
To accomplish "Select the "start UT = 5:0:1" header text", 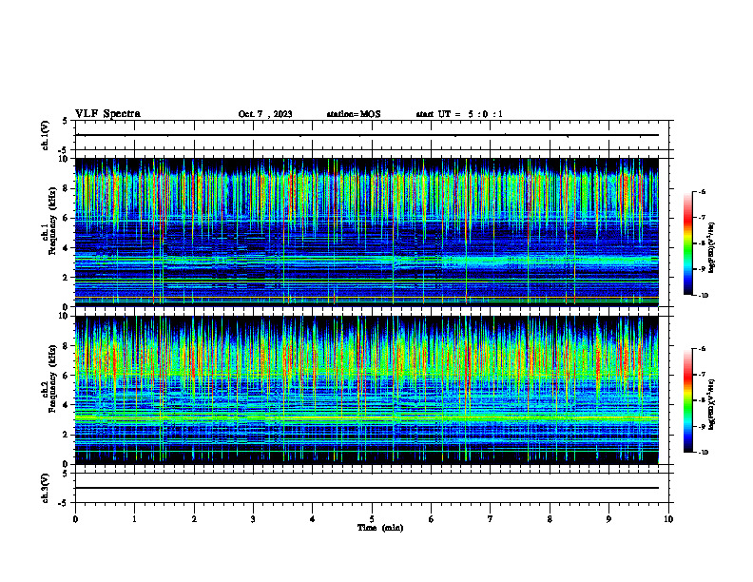I will click(x=459, y=114).
